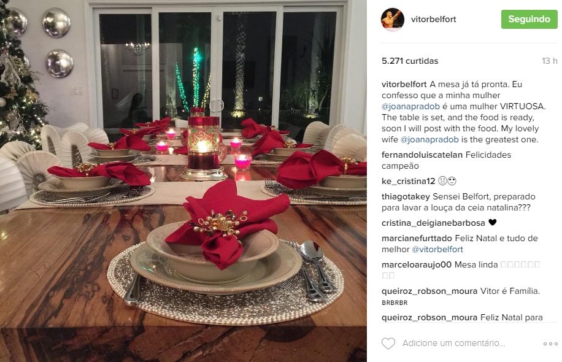This screenshot has height=362, width=562.
Task: Open fernandoluiscatelan commenter profile
Action: (x=422, y=155)
